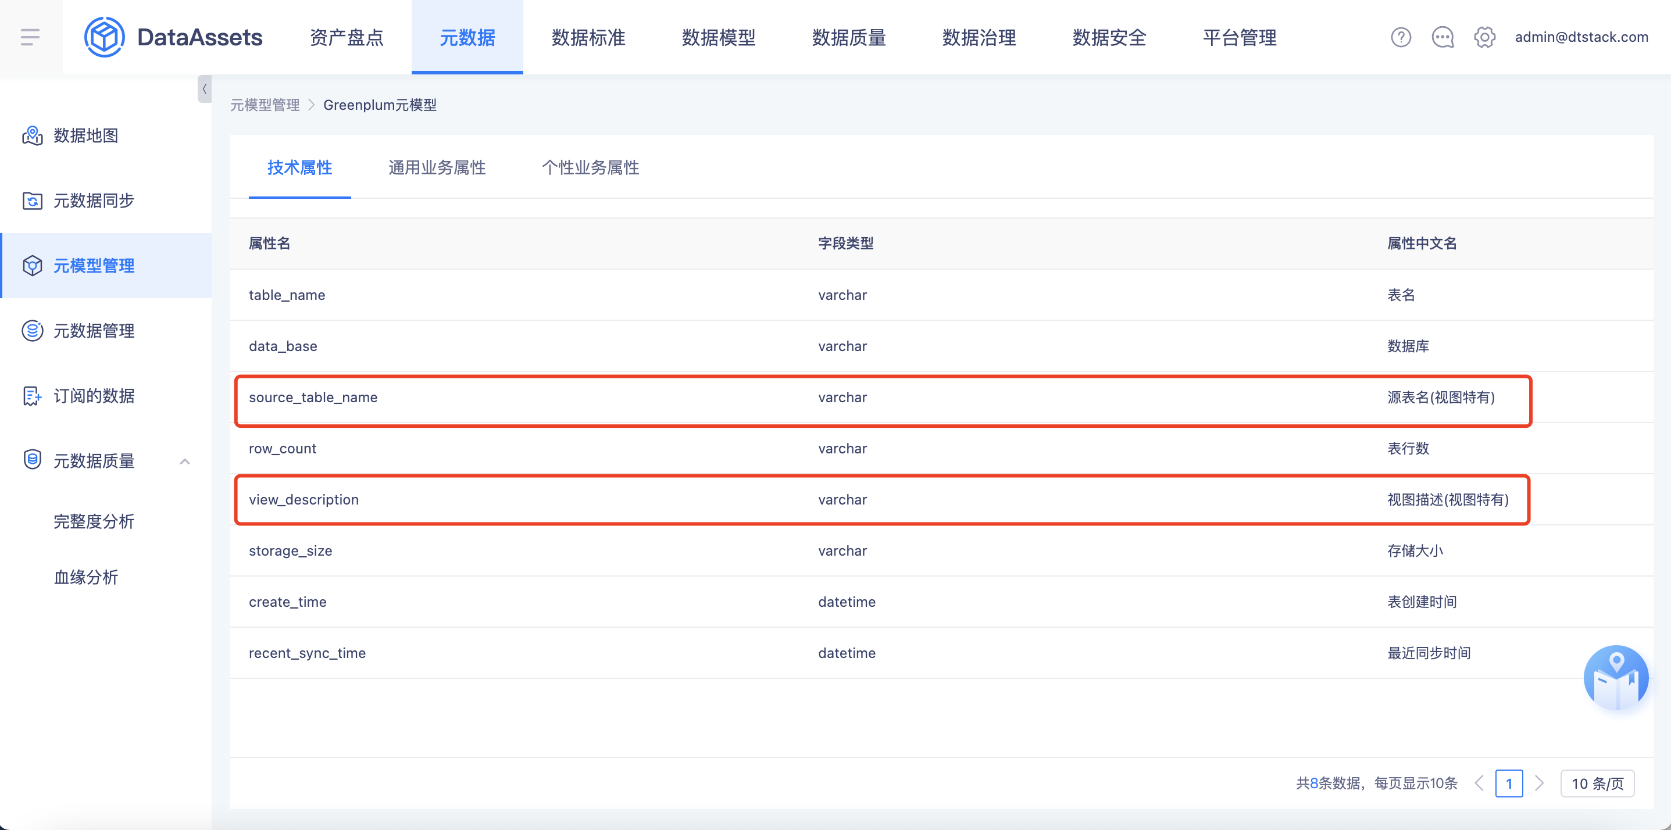Screen dimensions: 1671x830
Task: Open 数据模型 top menu
Action: pyautogui.click(x=719, y=37)
